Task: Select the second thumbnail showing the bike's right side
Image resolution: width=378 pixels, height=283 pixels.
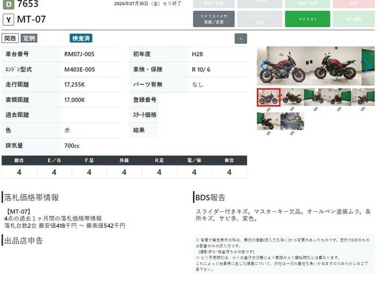Action: [292, 97]
